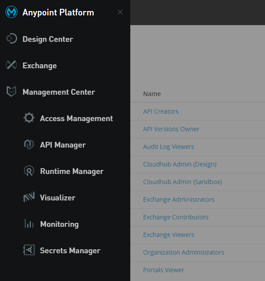View the Exchange Administrators role
Viewport: 265px width, 281px height.
(179, 199)
